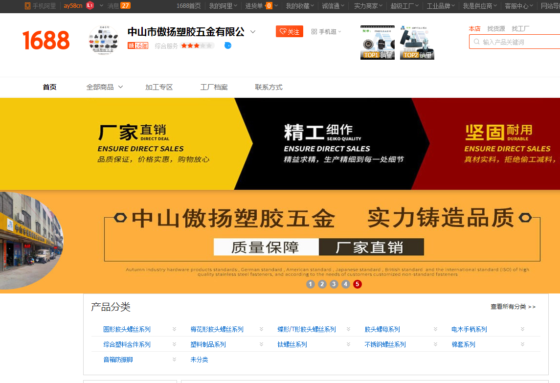560x383 pixels.
Task: Click the 1688 logo
Action: coord(46,40)
